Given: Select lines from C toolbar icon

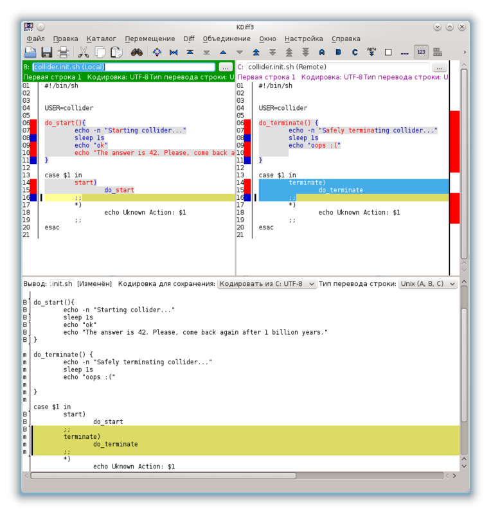Looking at the screenshot, I should pos(355,52).
